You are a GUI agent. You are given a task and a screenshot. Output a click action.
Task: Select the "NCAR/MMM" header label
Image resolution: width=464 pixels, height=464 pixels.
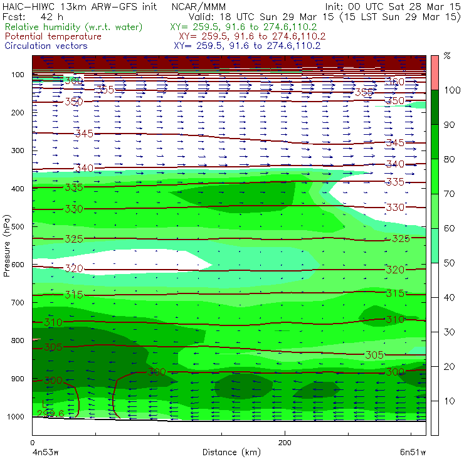pos(199,6)
